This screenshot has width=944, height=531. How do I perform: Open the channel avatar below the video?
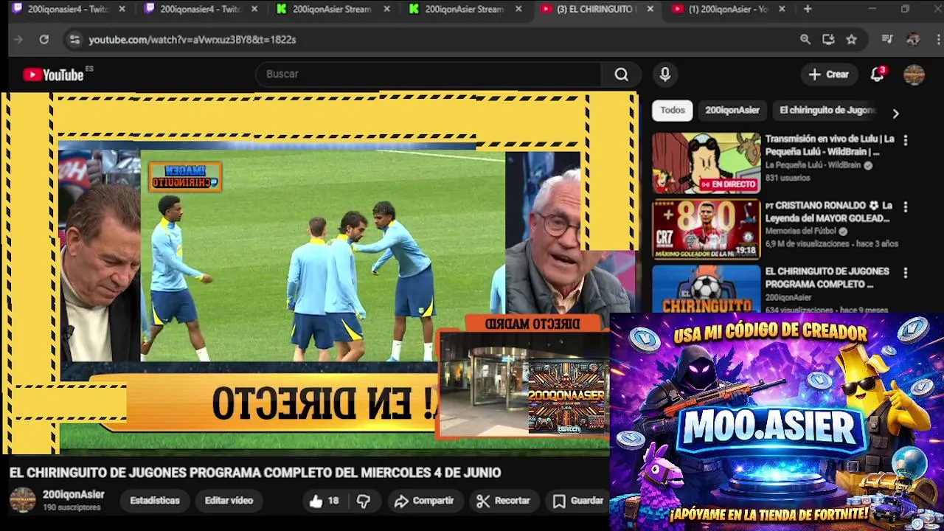tap(22, 500)
